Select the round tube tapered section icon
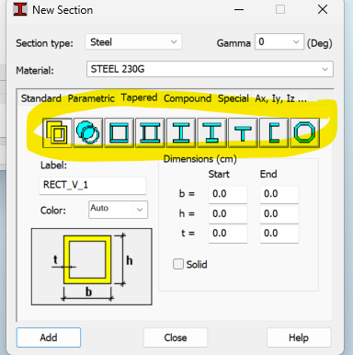This screenshot has height=355, width=353. [88, 132]
